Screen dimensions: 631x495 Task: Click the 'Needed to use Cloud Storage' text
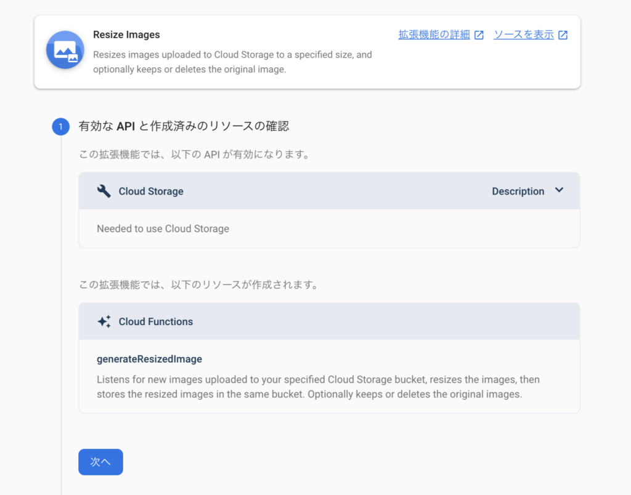163,229
